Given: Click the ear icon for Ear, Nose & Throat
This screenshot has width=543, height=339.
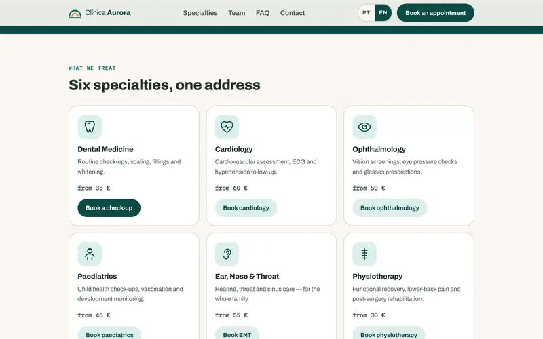Looking at the screenshot, I should pos(227,254).
